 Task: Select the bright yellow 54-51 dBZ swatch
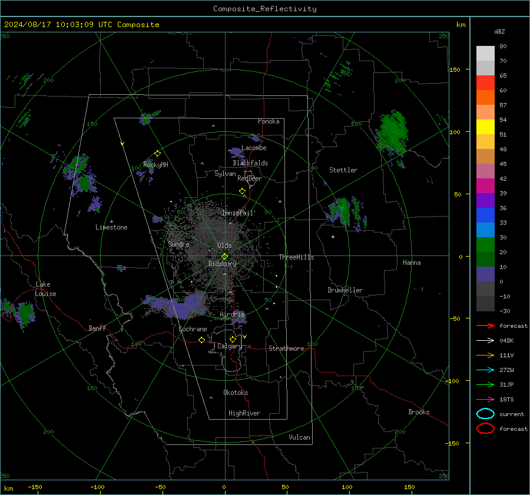coord(485,127)
